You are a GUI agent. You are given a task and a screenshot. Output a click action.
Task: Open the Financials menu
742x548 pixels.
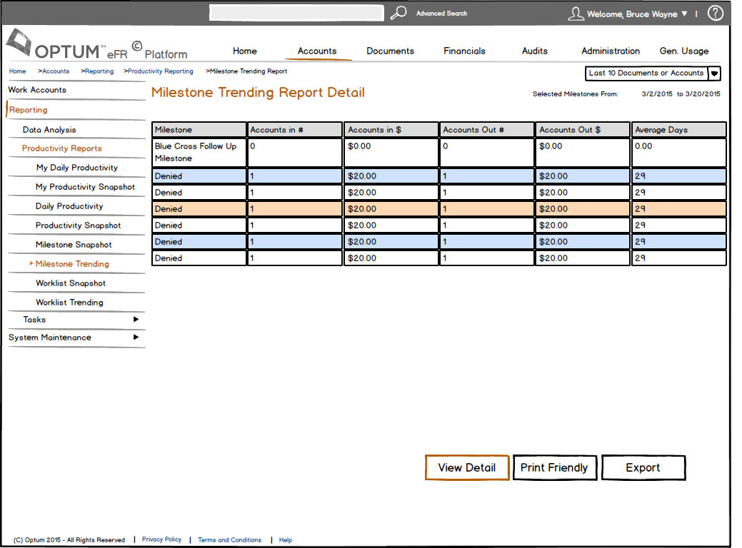coord(464,51)
